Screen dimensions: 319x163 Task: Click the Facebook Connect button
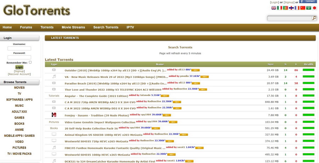tap(308, 1)
